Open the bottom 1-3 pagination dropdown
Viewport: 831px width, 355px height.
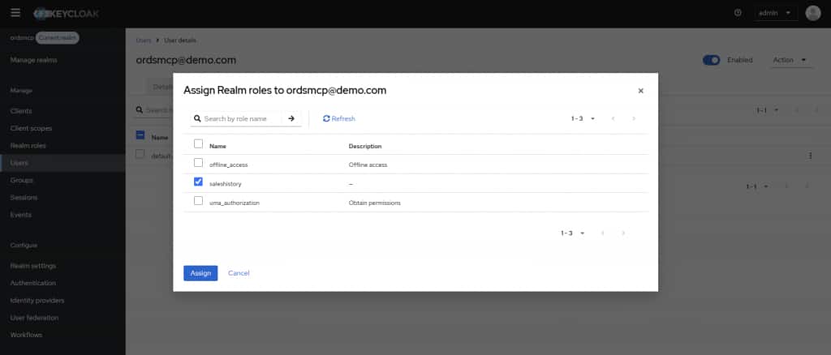(x=573, y=233)
